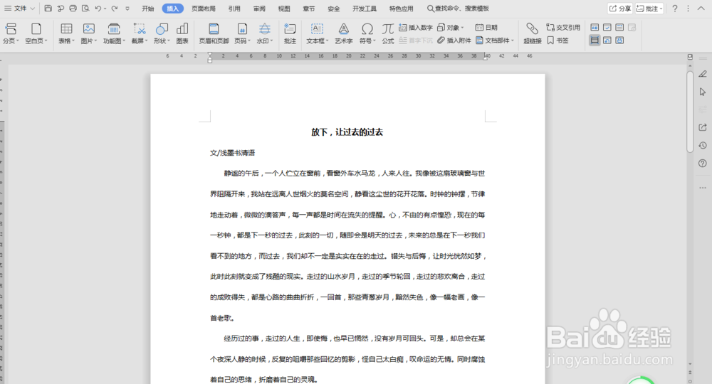Click the Undo arrow icon
The image size is (712, 384).
click(x=98, y=8)
